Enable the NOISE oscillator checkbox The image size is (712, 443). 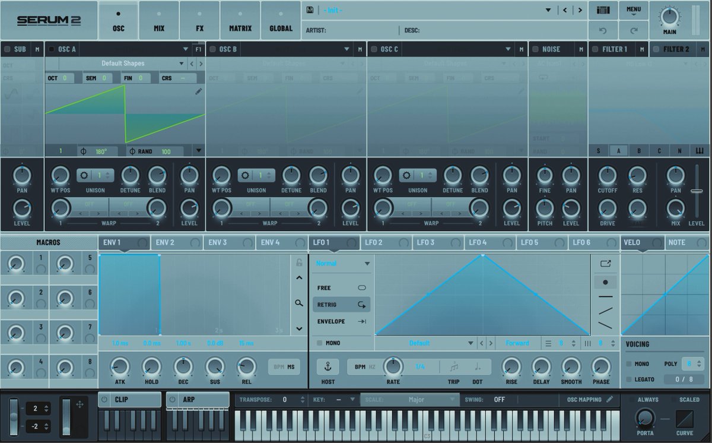click(x=536, y=49)
